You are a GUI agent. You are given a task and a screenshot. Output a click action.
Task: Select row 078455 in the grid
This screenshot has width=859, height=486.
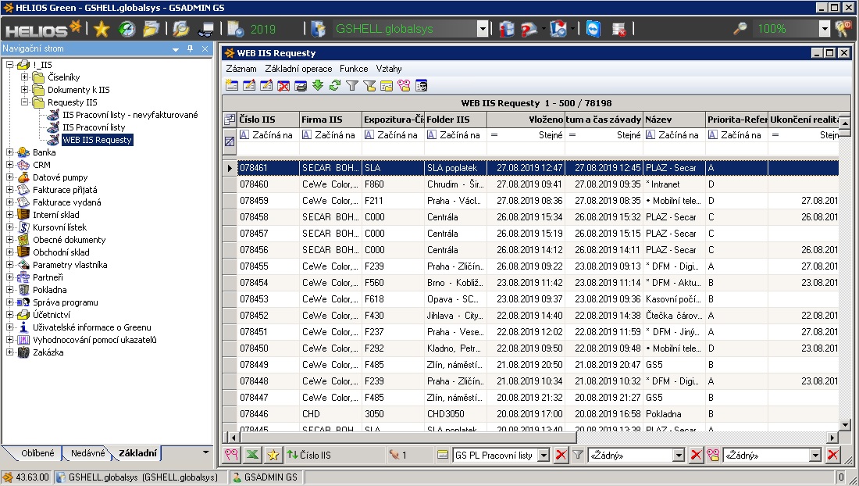tap(538, 266)
